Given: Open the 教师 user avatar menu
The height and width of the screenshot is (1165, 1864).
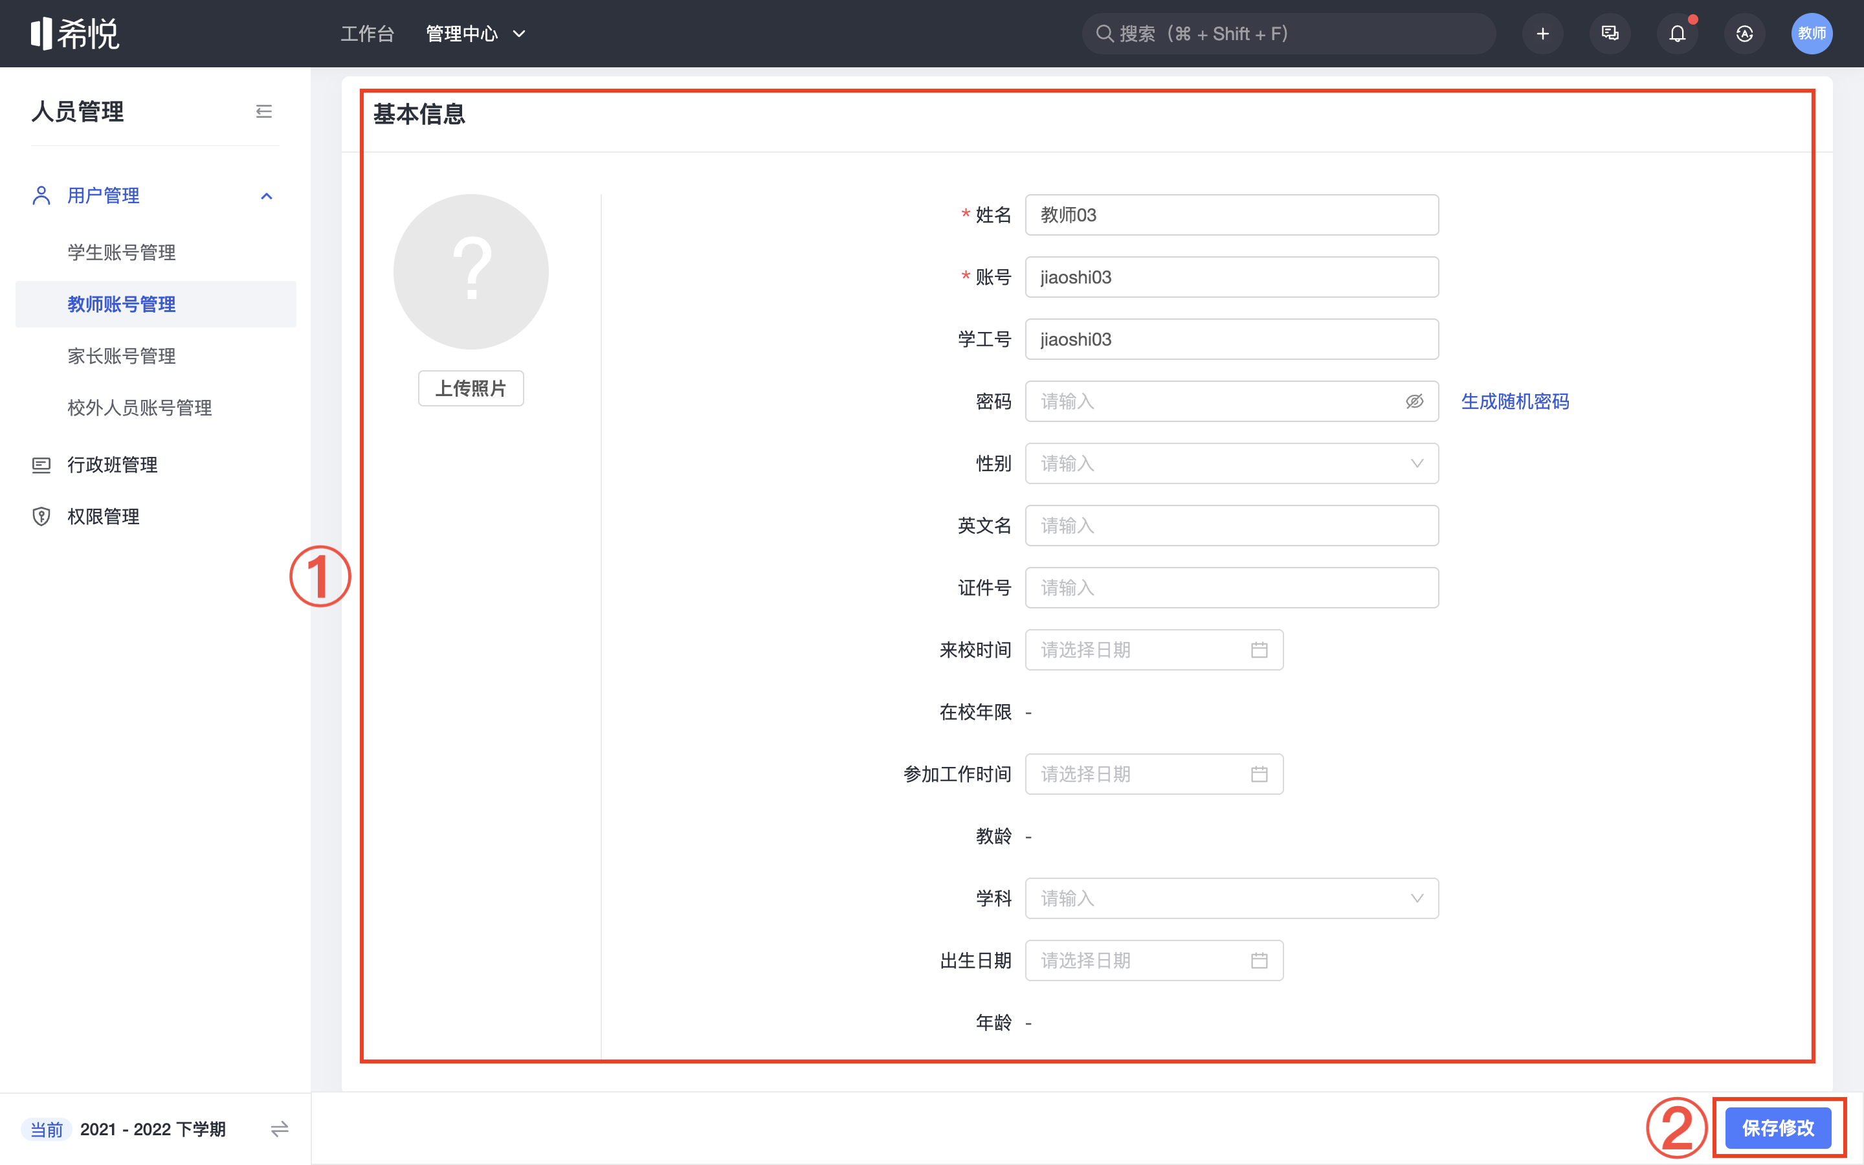Looking at the screenshot, I should [x=1812, y=33].
